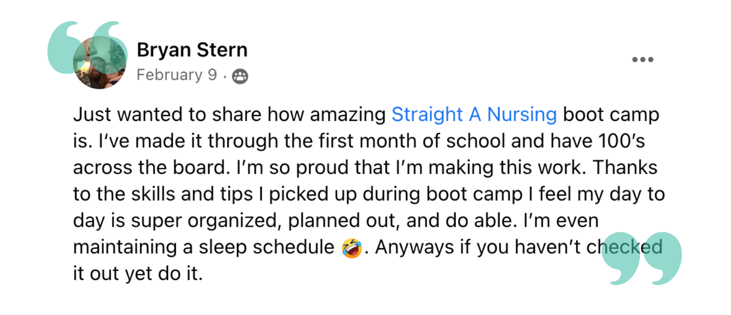Click the laughing-crying emoji in the post
The width and height of the screenshot is (731, 315).
(351, 248)
